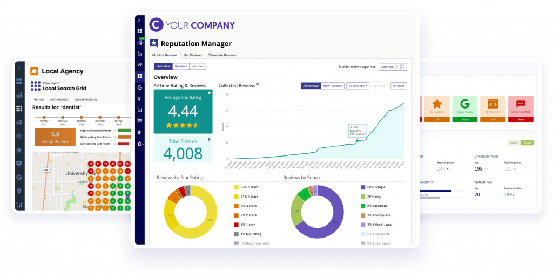Expand the center sidebar with top chevron
Image resolution: width=553 pixels, height=278 pixels.
click(140, 20)
